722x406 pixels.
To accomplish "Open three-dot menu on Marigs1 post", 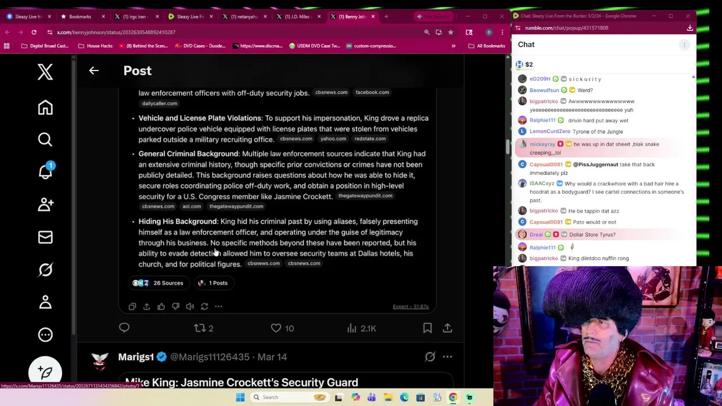I will click(447, 356).
